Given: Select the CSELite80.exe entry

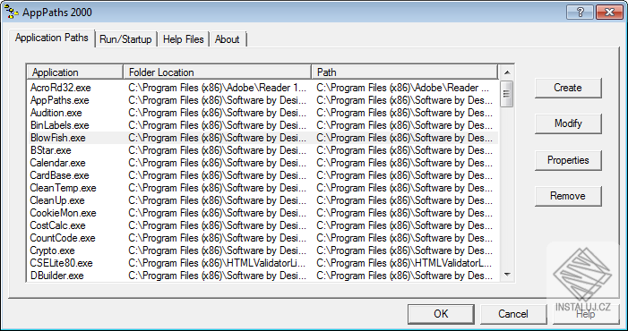Looking at the screenshot, I should [x=262, y=263].
